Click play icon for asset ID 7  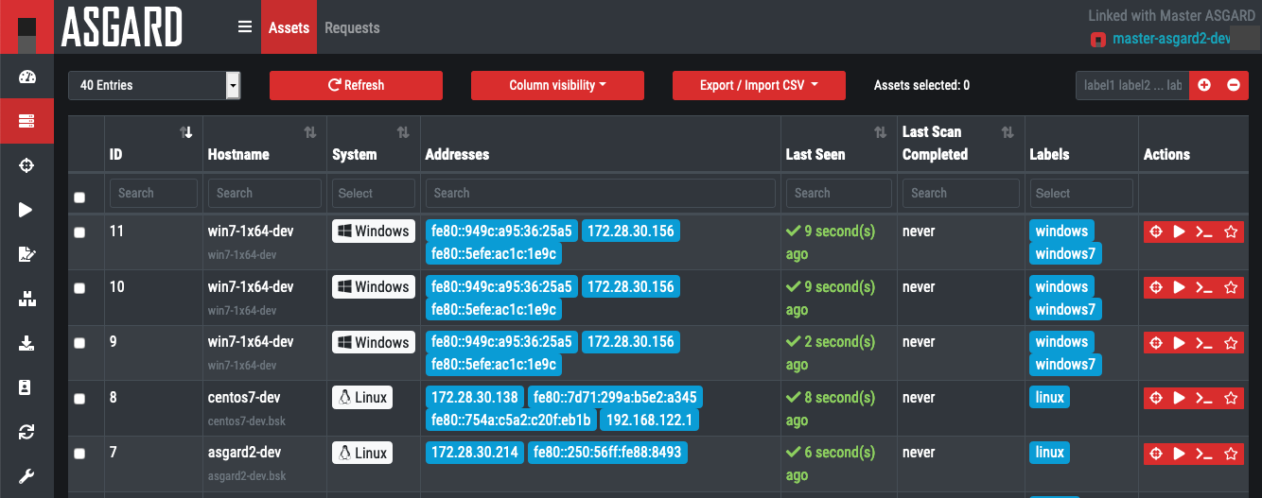click(1180, 455)
